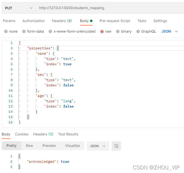The image size is (184, 173).
Task: Click the "text" value on line 4
Action: point(67,59)
